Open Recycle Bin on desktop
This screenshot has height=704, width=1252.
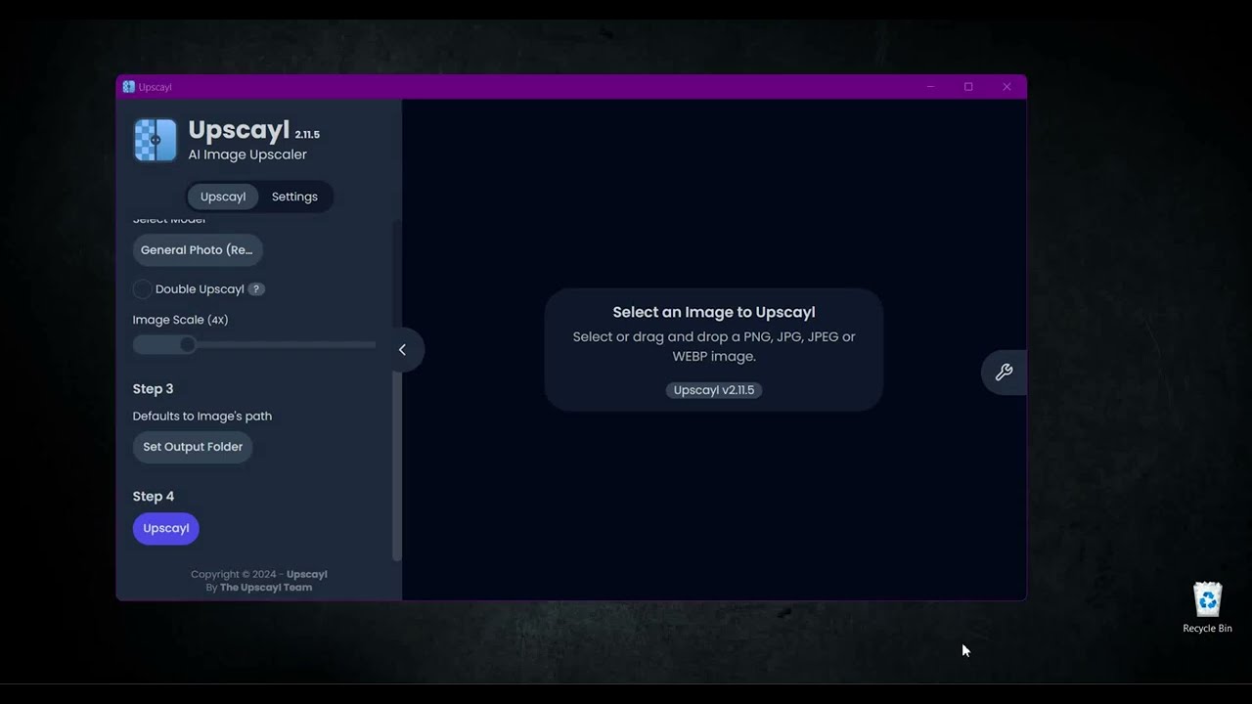click(x=1207, y=608)
